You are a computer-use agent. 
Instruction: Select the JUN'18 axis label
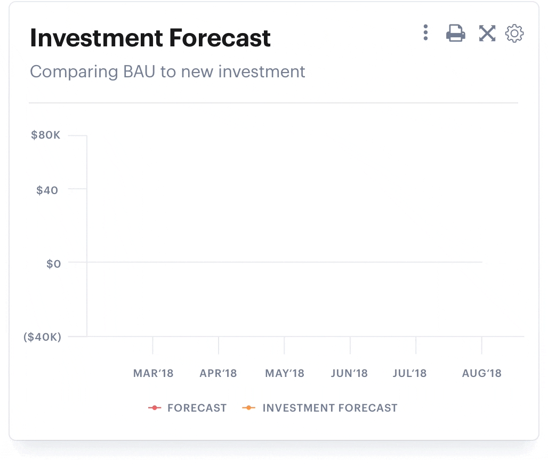point(349,373)
